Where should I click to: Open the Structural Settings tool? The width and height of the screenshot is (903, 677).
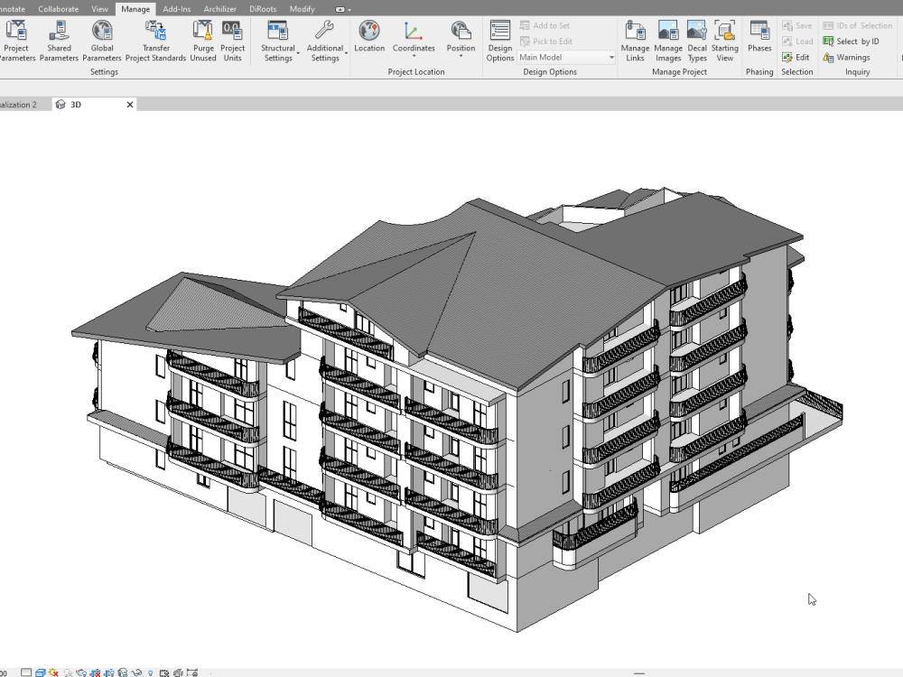(x=279, y=41)
